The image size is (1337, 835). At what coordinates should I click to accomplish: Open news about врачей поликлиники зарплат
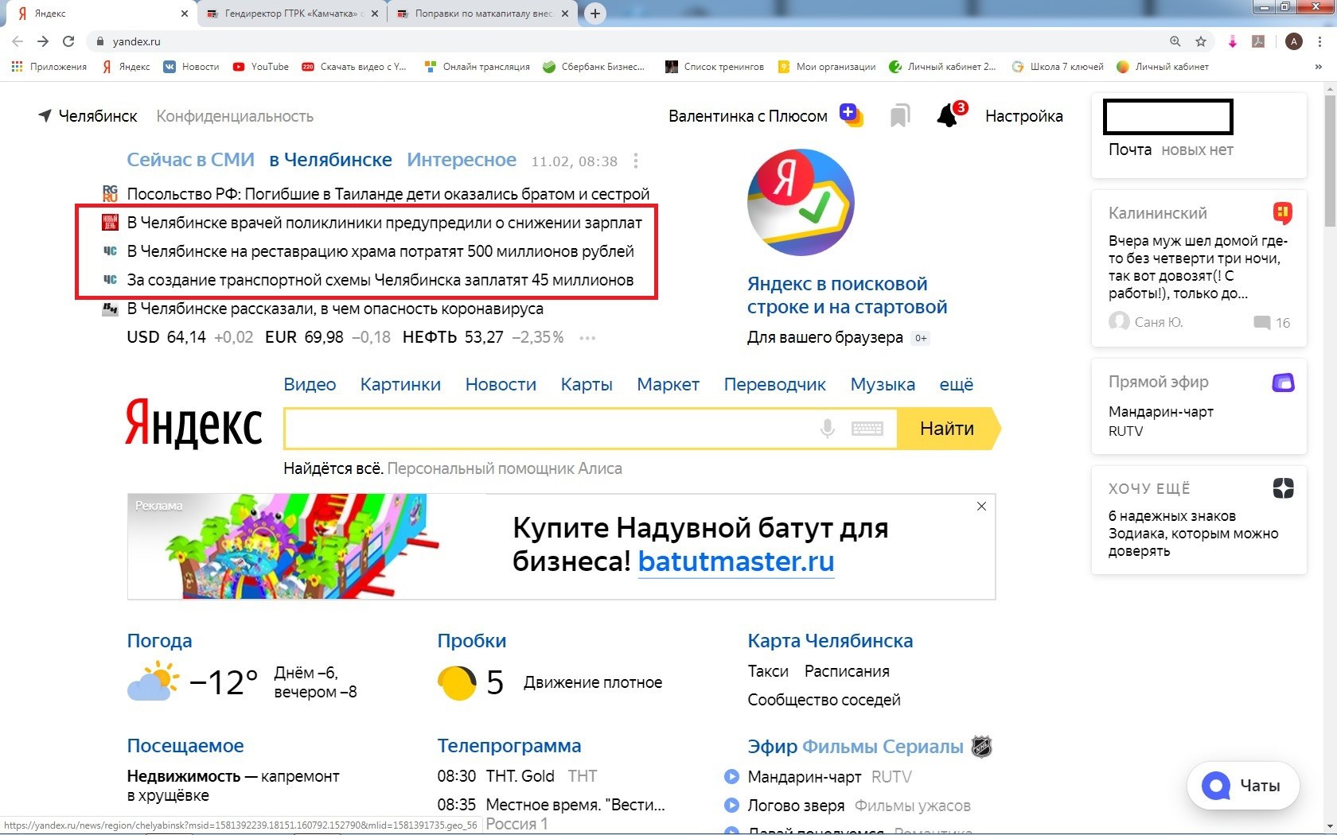pyautogui.click(x=384, y=223)
